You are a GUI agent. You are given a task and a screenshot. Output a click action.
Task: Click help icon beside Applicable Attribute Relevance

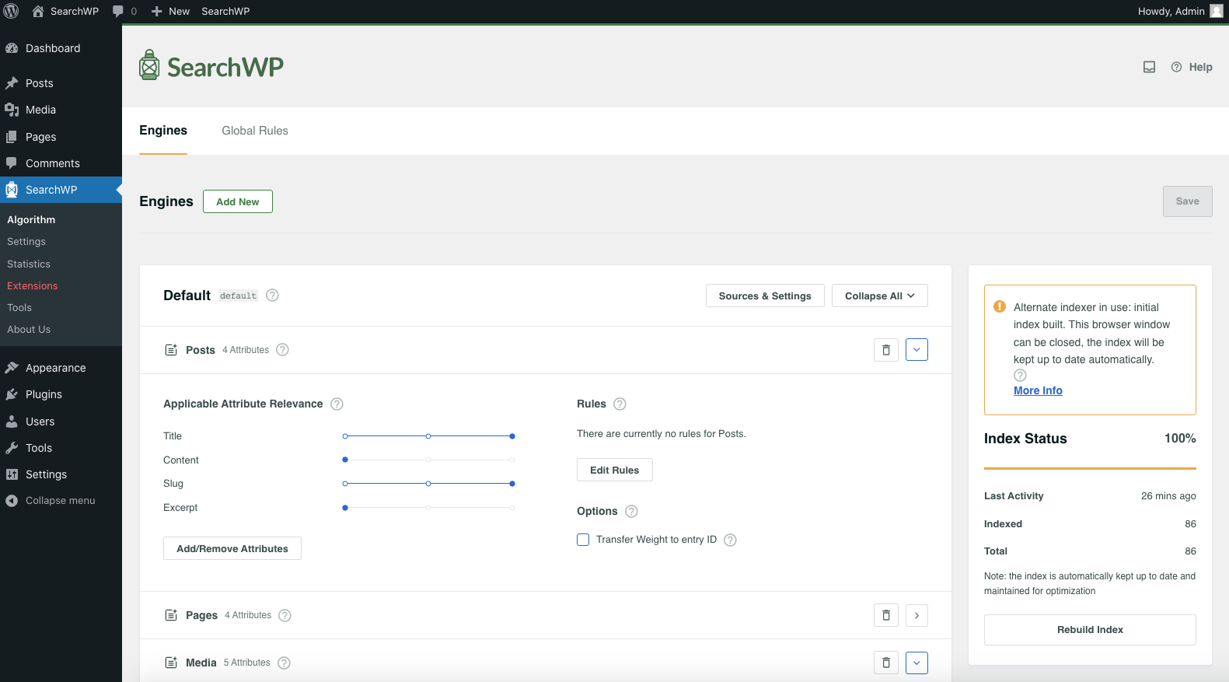(x=337, y=404)
